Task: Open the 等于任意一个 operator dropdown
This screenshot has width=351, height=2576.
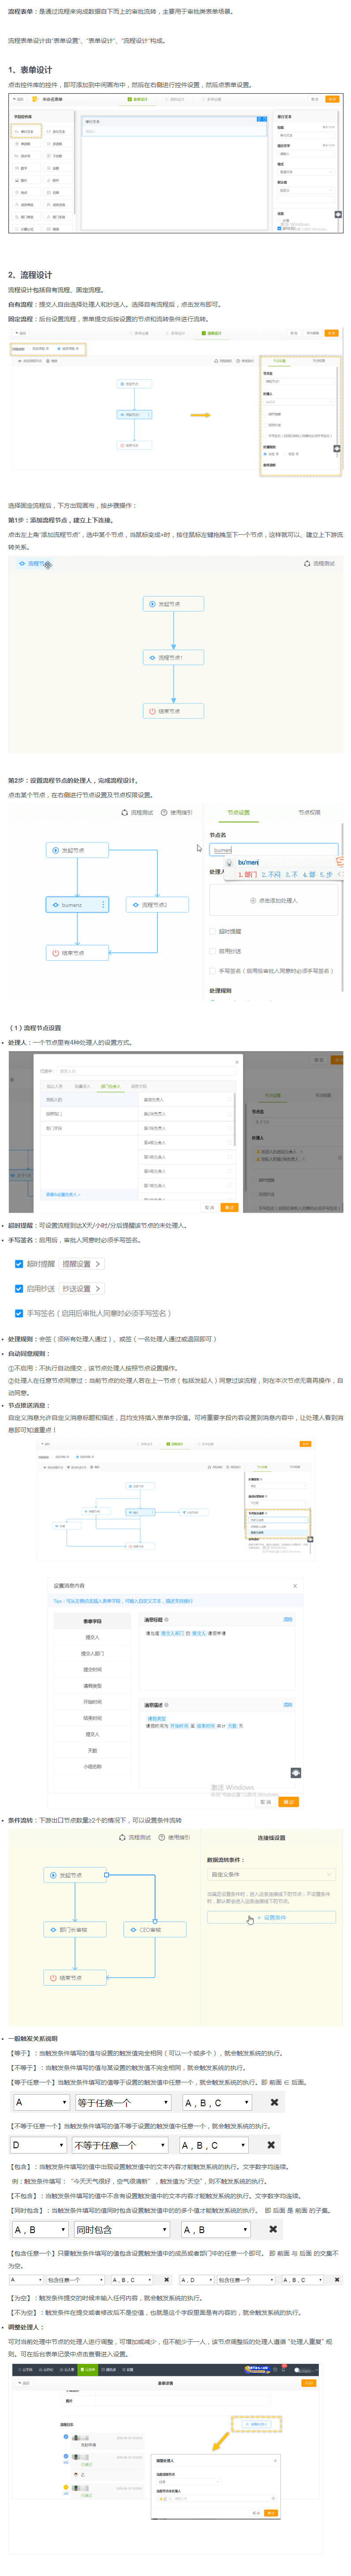Action: 122,2101
